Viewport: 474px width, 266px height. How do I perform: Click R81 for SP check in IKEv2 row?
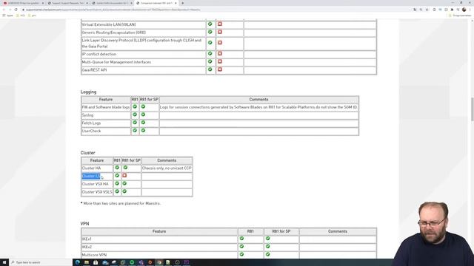pyautogui.click(x=267, y=246)
